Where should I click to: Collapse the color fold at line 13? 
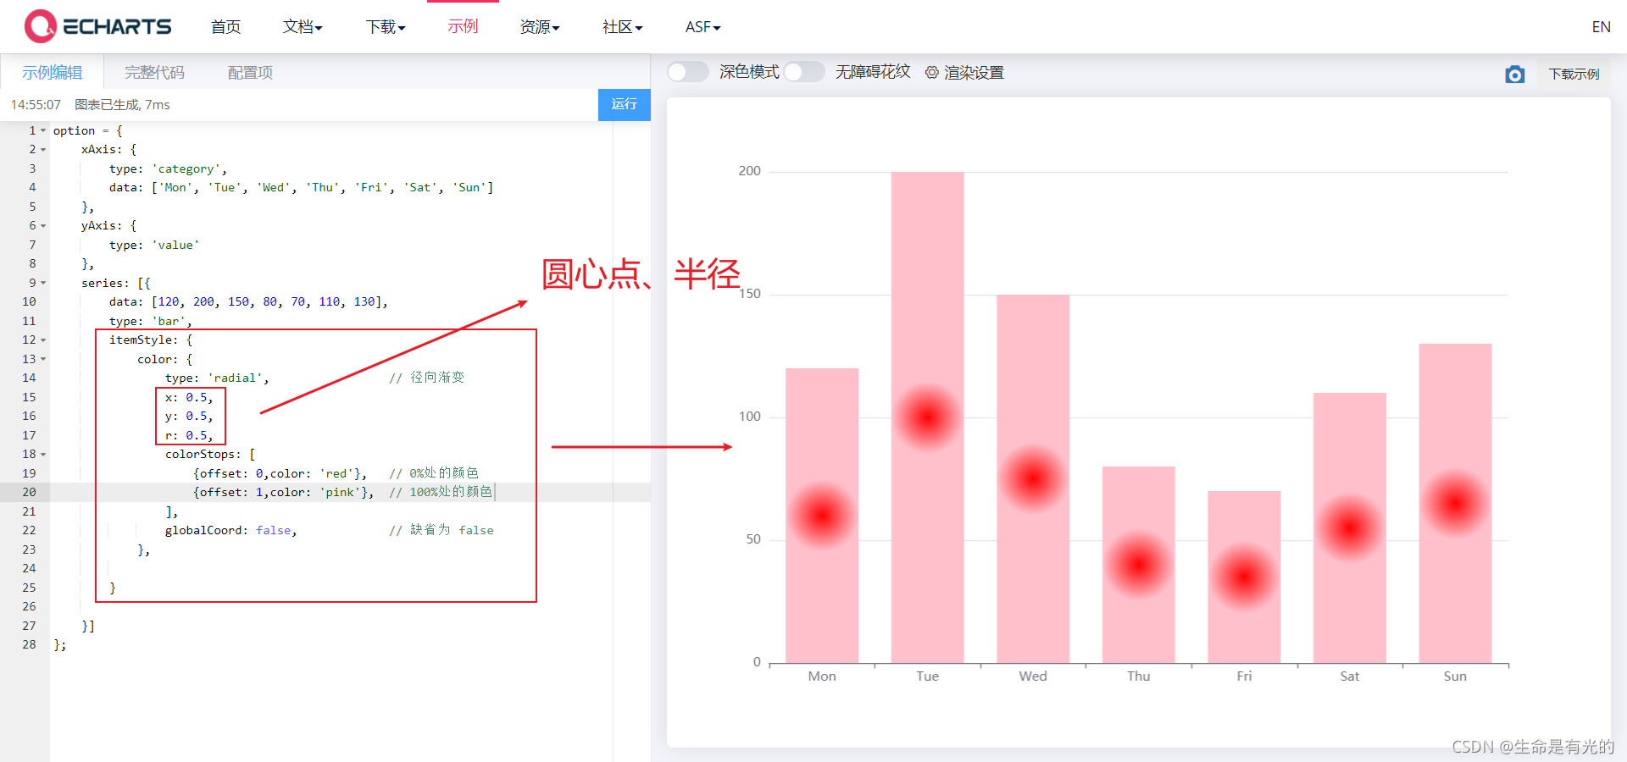[43, 359]
